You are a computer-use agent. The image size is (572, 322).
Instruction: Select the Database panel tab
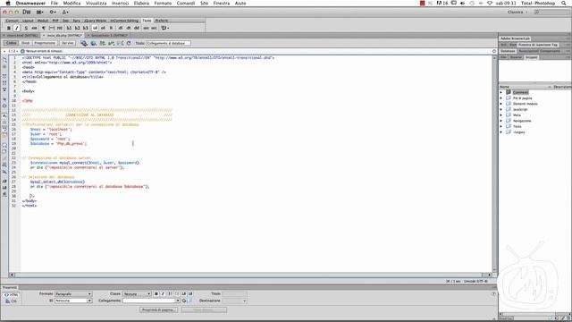click(x=508, y=51)
